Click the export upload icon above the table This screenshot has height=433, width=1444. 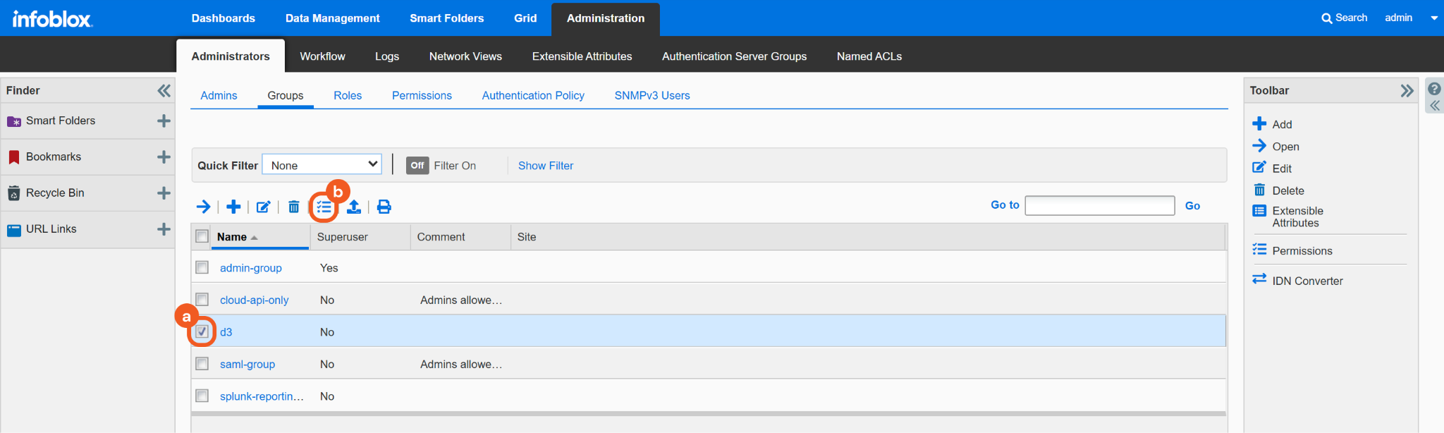click(354, 207)
